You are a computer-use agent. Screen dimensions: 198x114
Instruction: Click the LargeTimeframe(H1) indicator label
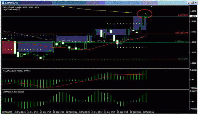point(11,9)
